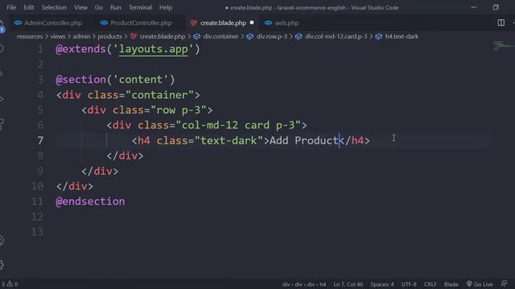Open the Edit menu
Screen dimensions: 515x289
click(x=29, y=7)
